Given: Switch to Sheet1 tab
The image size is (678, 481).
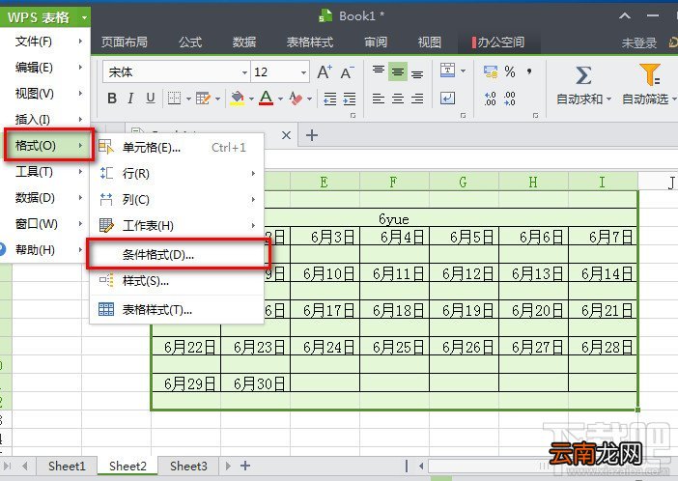Looking at the screenshot, I should coord(67,467).
